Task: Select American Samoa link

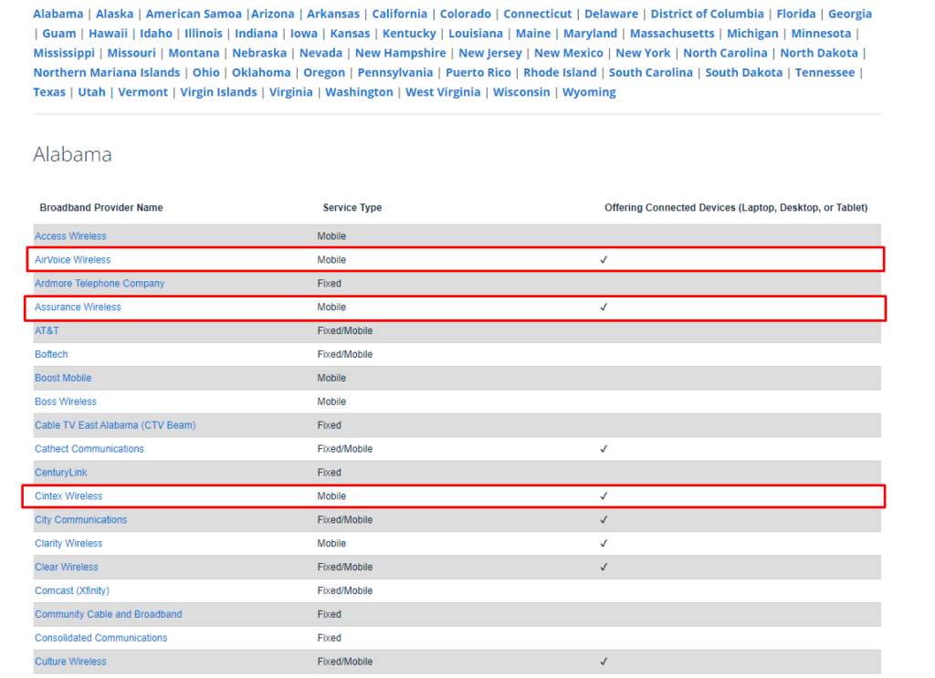Action: pos(194,14)
